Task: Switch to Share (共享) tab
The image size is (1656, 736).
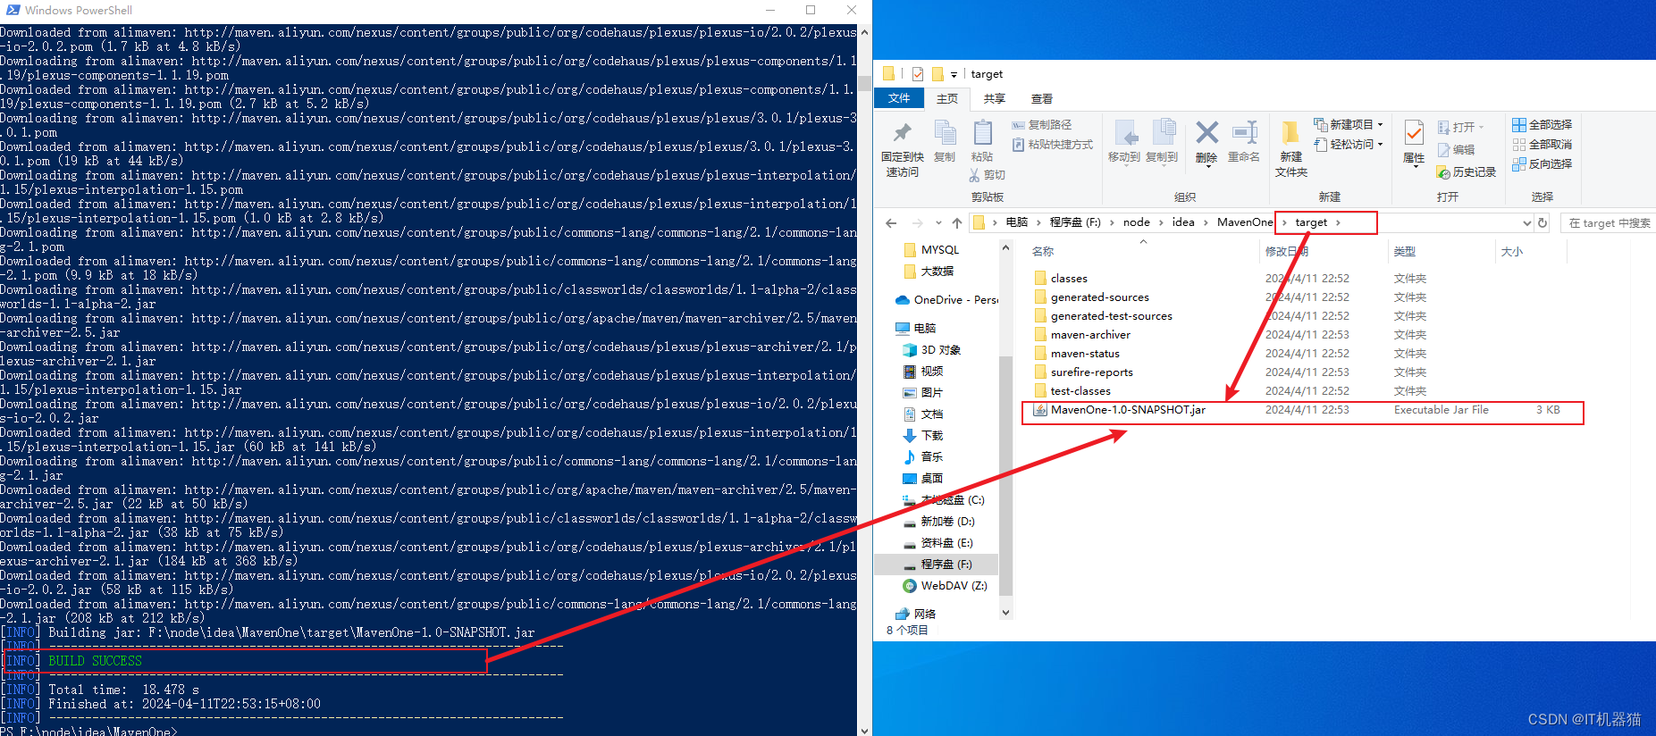Action: [994, 98]
